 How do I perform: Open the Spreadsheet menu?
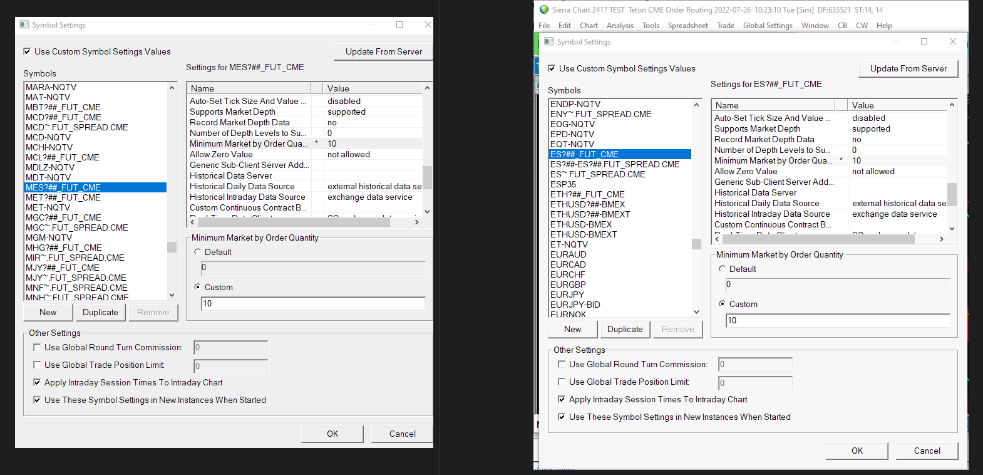click(x=687, y=26)
